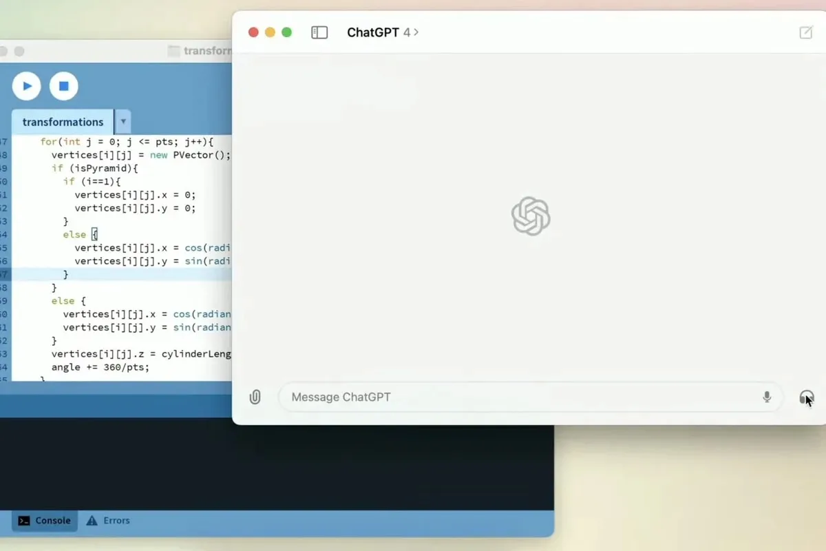This screenshot has width=826, height=551.
Task: Stop the running Processing sketch
Action: (63, 85)
